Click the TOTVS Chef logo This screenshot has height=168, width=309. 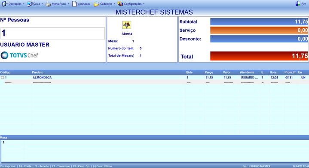click(x=19, y=55)
